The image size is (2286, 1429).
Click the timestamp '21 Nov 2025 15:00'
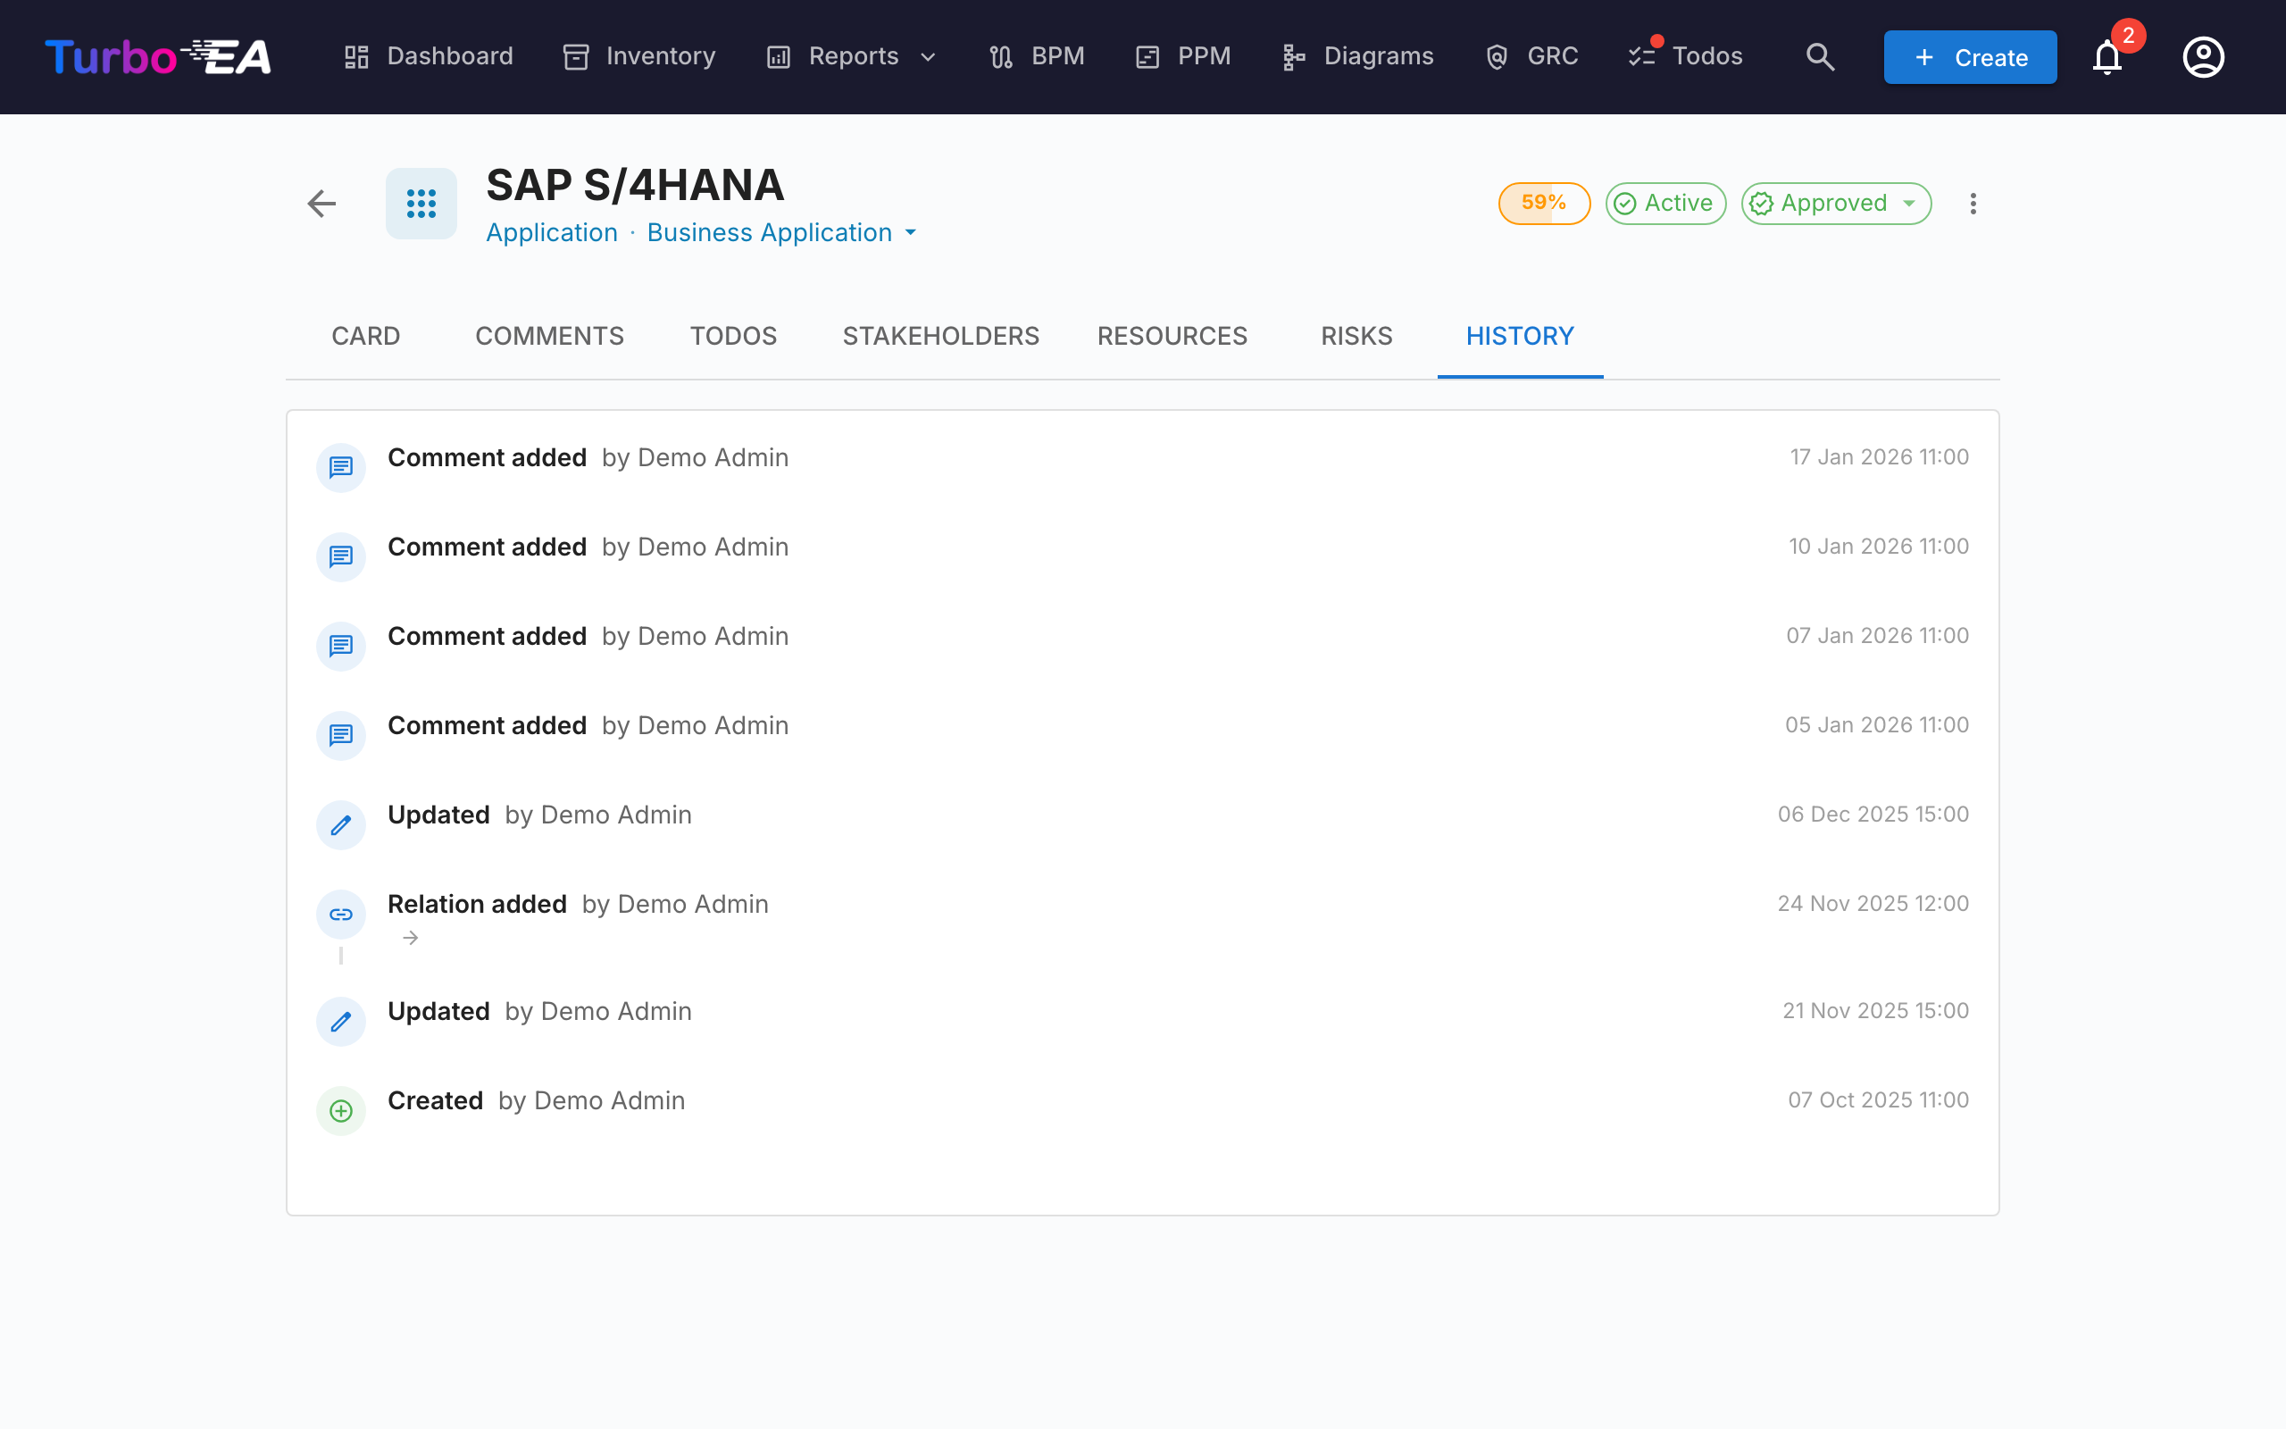(1875, 1011)
